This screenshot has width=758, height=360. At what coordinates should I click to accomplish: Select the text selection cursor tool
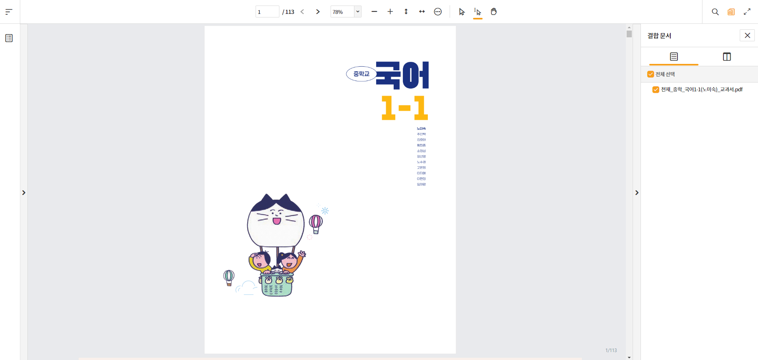coord(478,12)
